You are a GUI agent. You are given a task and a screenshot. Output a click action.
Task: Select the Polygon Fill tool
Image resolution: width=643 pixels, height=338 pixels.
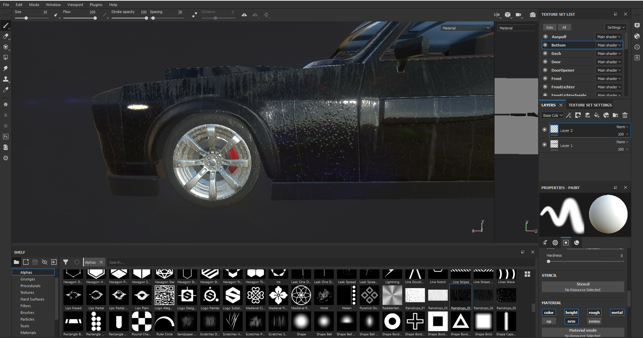click(6, 58)
